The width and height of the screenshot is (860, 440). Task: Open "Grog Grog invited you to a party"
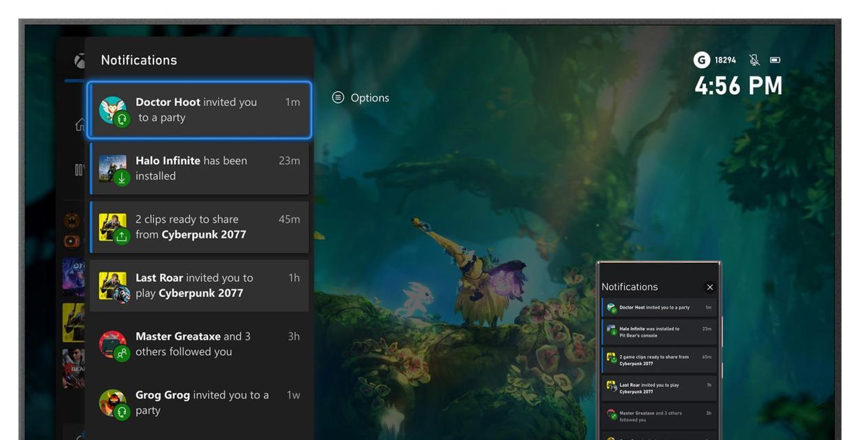click(x=200, y=402)
